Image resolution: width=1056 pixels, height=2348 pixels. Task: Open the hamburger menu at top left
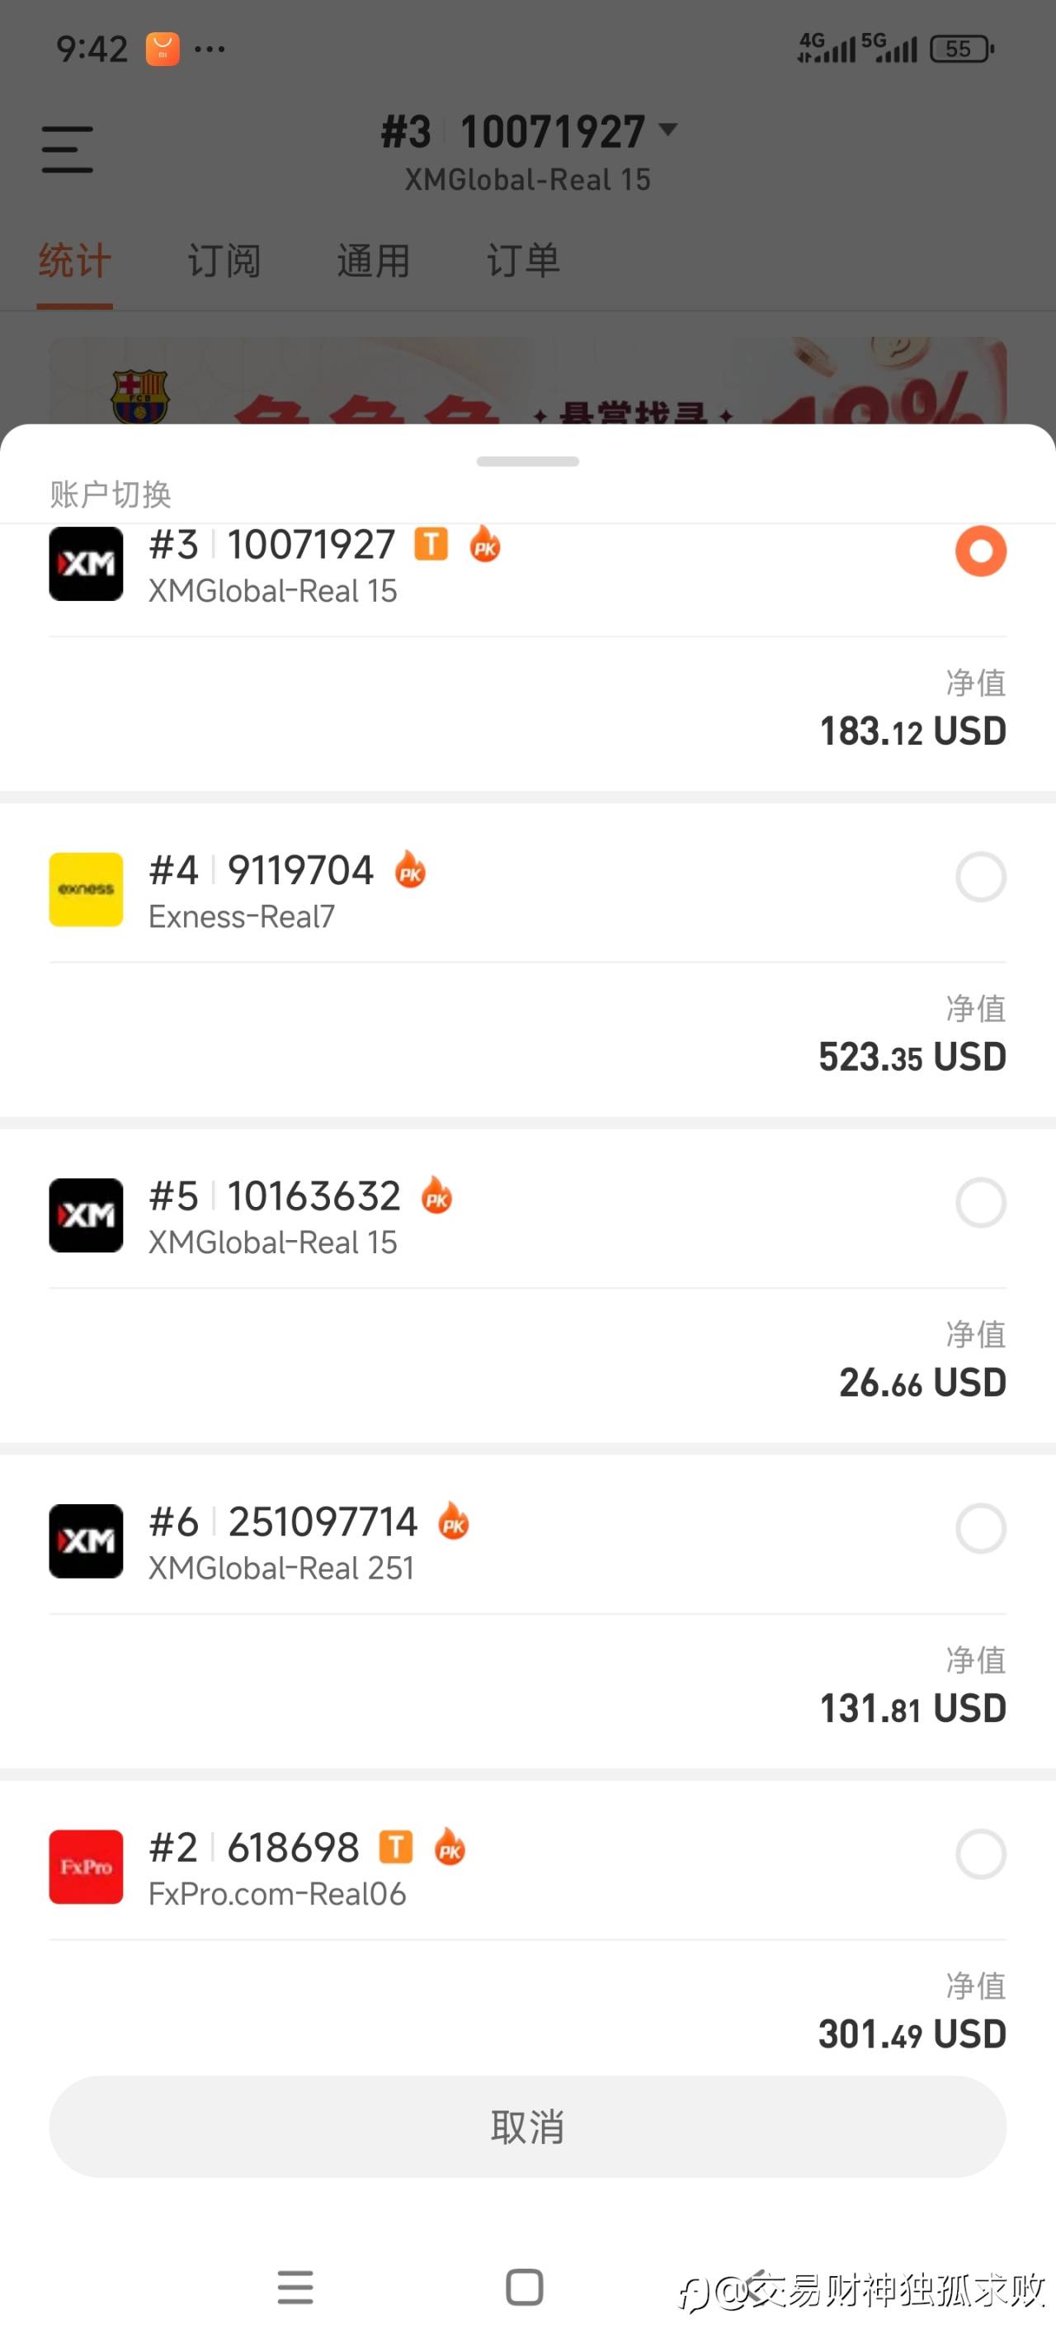click(x=68, y=149)
